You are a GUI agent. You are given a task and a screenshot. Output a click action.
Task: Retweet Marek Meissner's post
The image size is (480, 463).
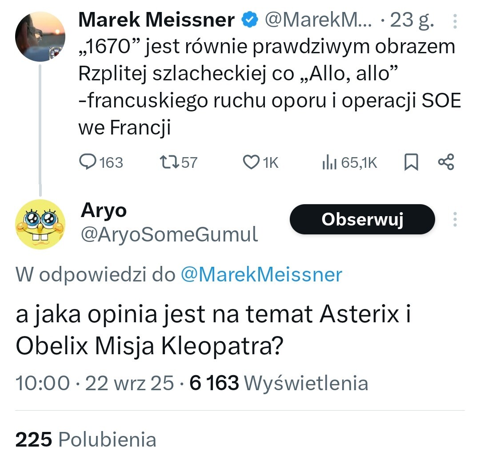(x=168, y=163)
